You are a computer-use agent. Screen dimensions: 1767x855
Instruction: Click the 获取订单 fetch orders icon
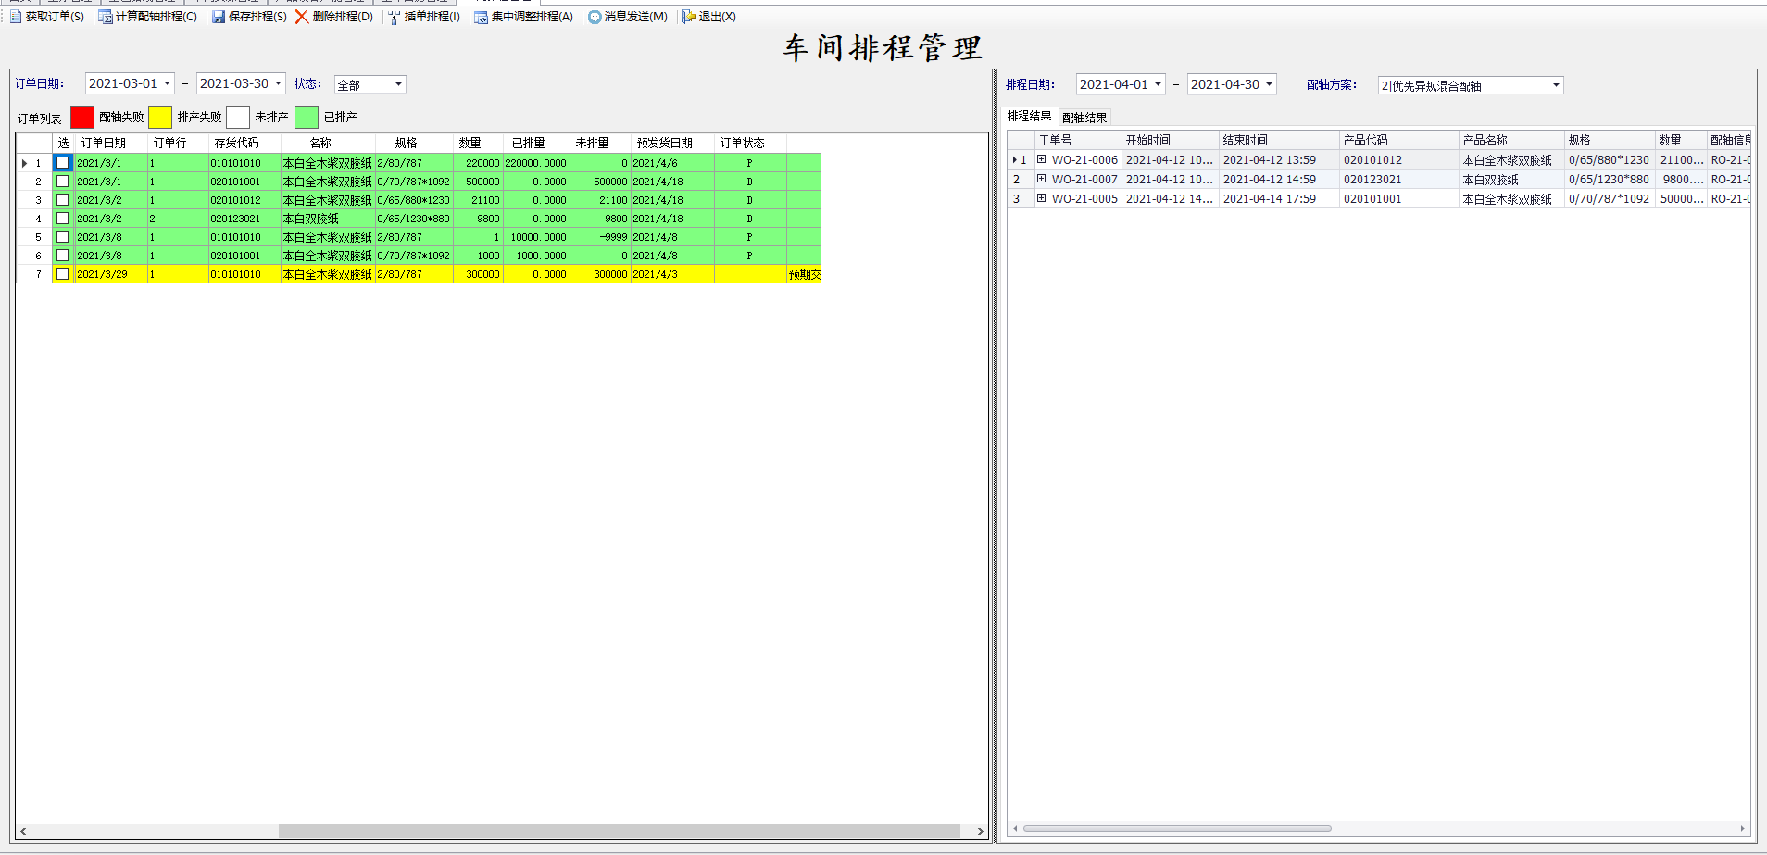click(x=16, y=17)
